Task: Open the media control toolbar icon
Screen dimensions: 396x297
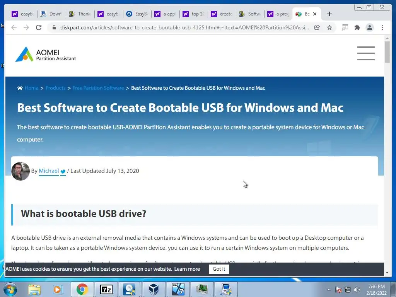Action: point(345,27)
